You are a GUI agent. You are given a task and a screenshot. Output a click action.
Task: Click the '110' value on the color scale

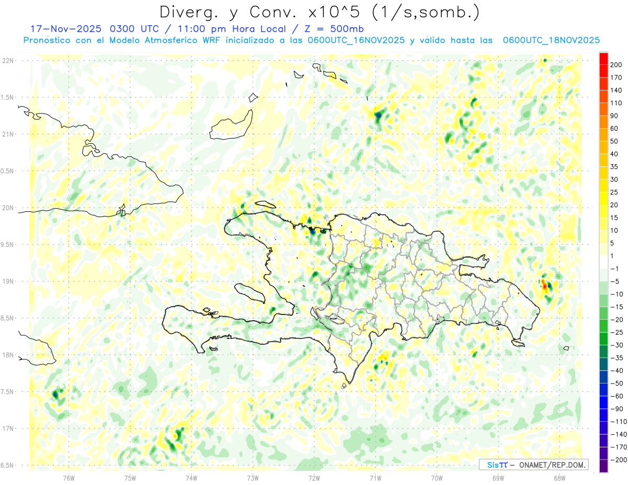click(x=616, y=103)
